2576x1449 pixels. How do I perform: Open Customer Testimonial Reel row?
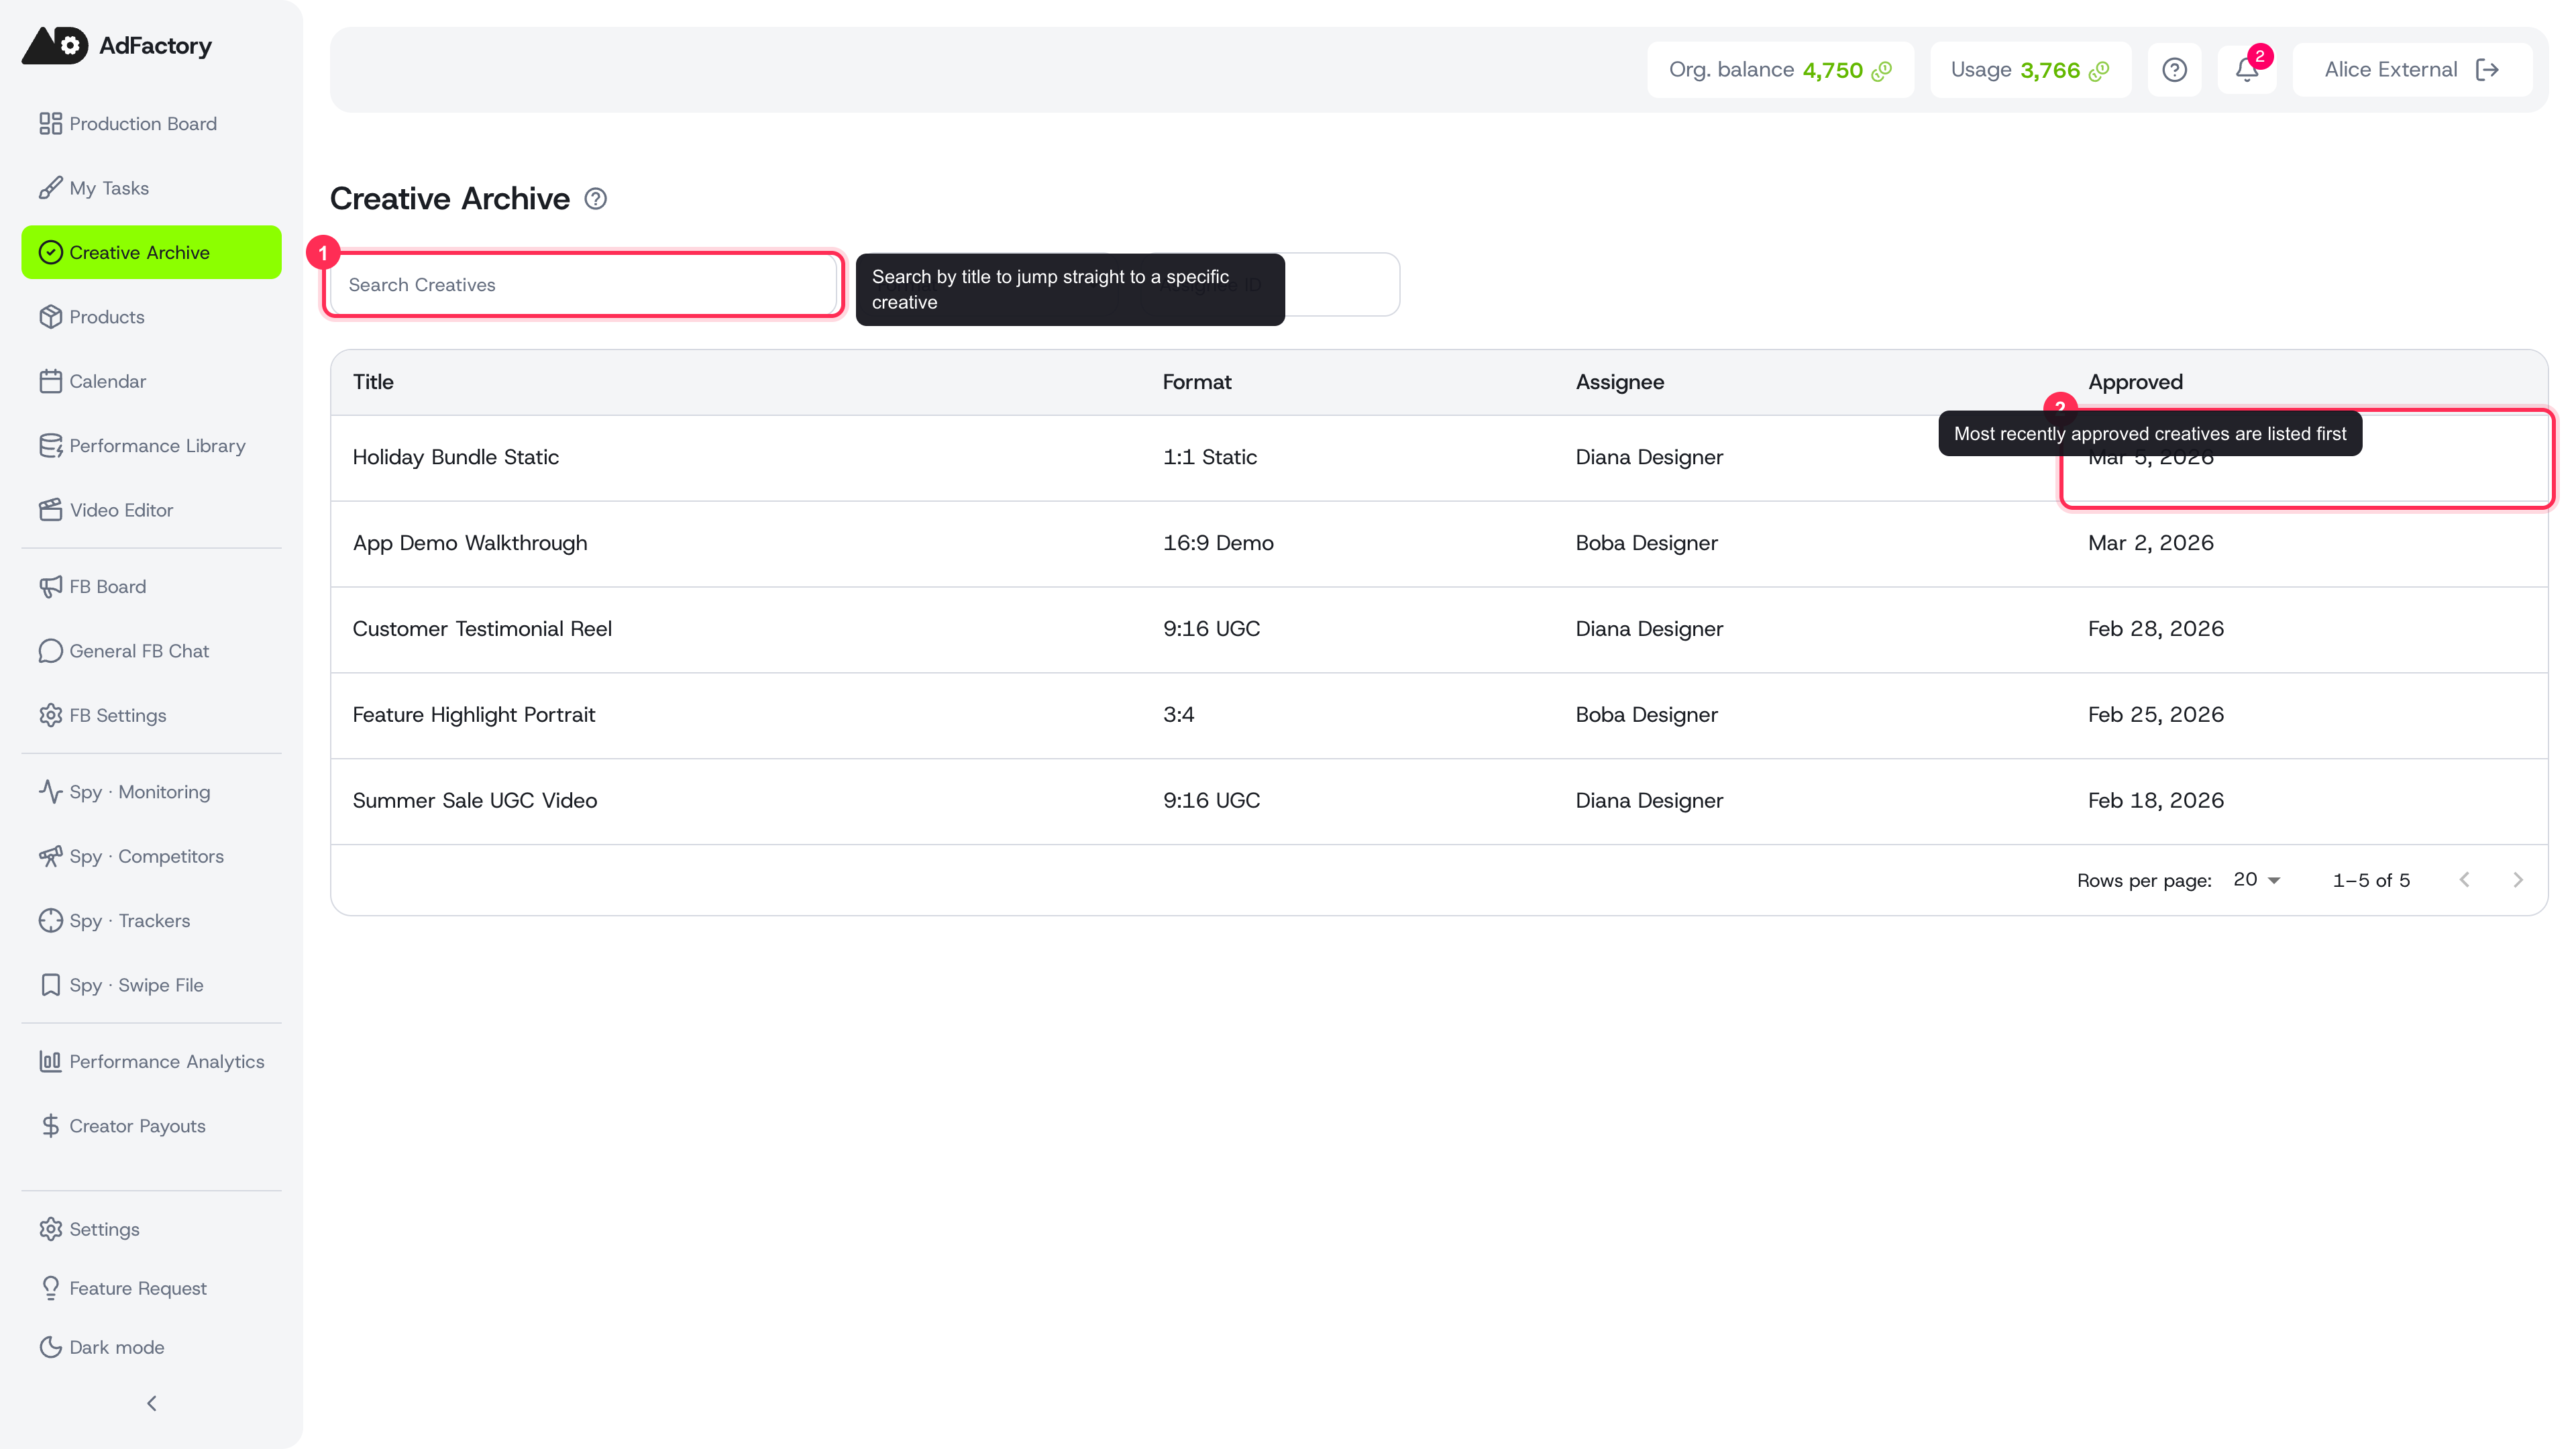(x=1439, y=630)
